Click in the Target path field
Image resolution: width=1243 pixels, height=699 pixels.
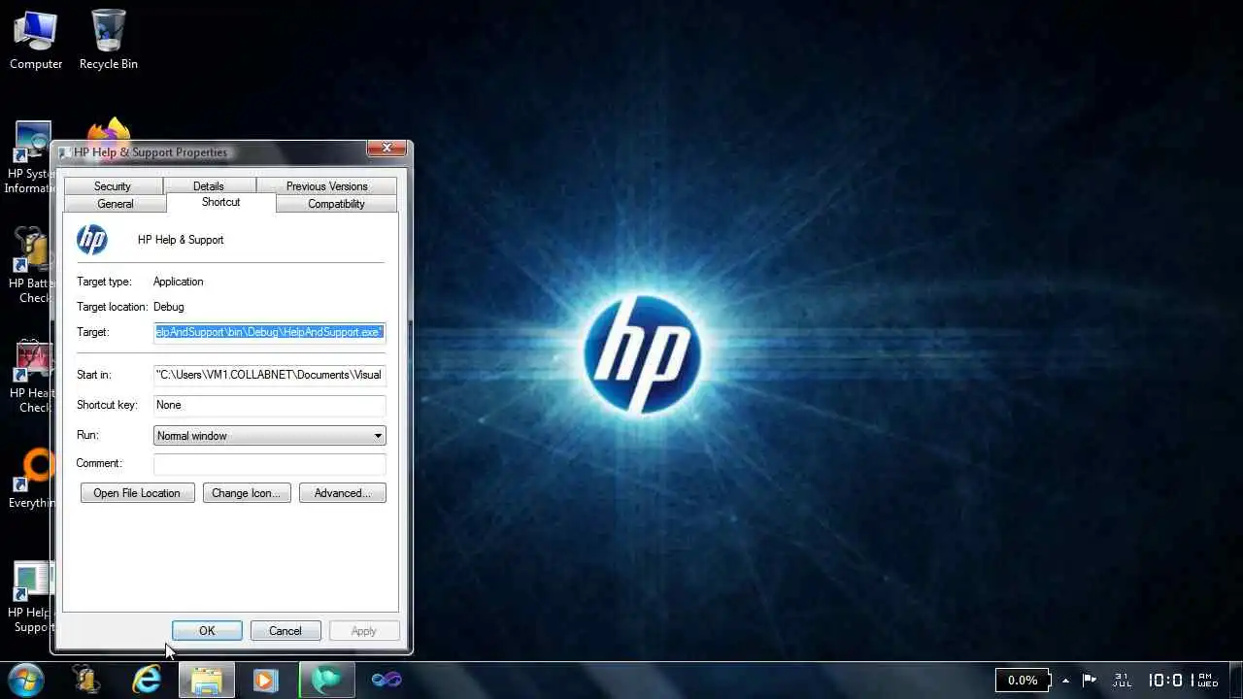point(270,332)
